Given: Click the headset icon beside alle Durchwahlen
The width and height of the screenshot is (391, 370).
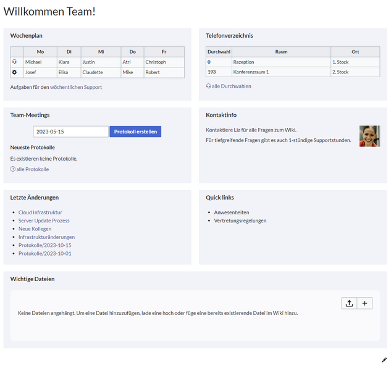Looking at the screenshot, I should point(208,86).
